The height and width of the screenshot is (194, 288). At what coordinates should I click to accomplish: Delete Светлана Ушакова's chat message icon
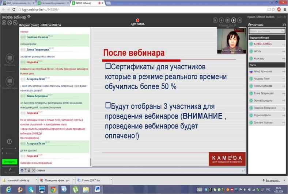22,37
